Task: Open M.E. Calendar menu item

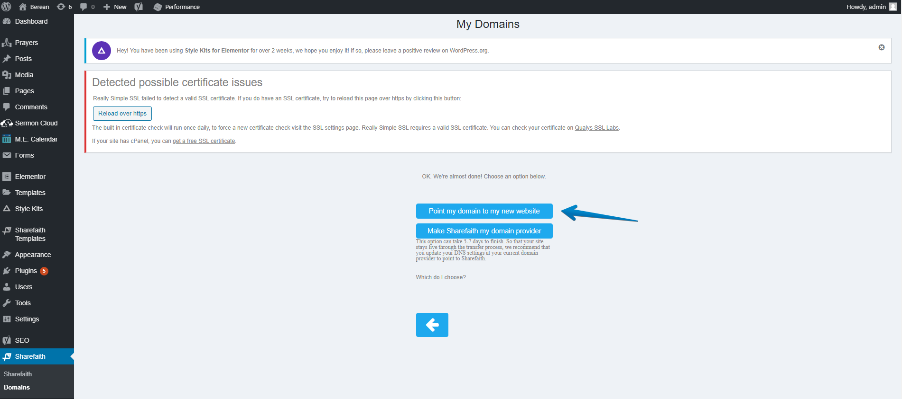Action: (x=37, y=139)
